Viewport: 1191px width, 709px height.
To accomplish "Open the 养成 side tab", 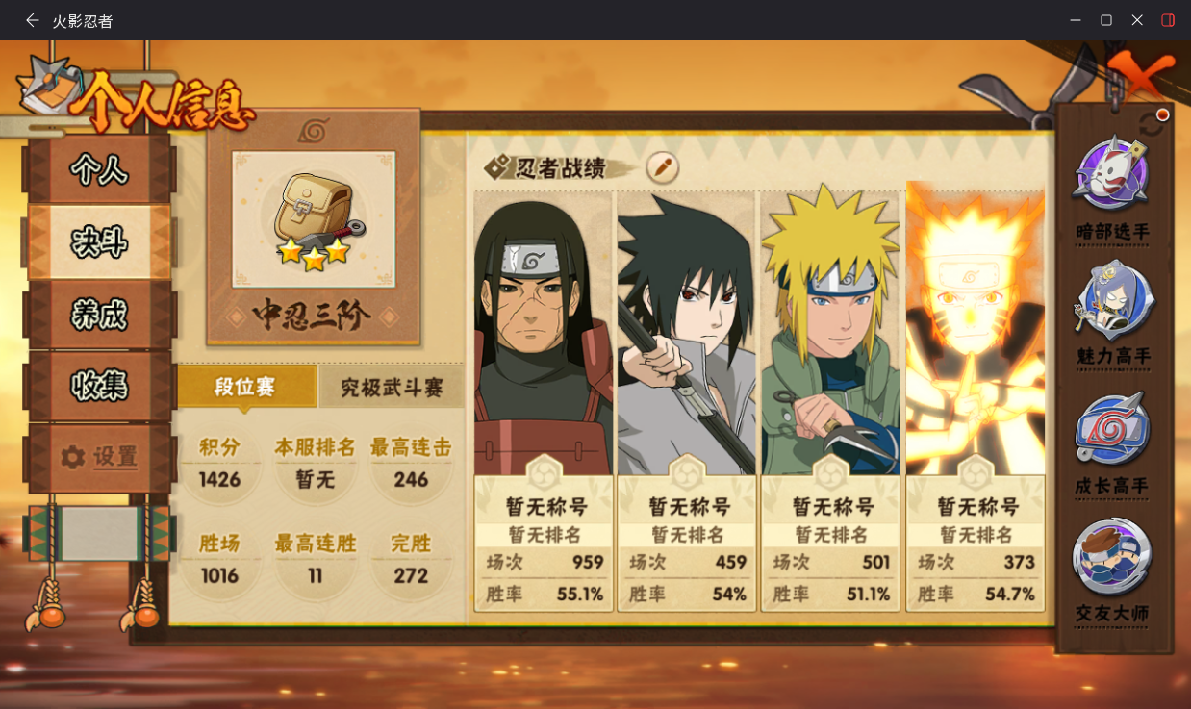I will (x=99, y=315).
